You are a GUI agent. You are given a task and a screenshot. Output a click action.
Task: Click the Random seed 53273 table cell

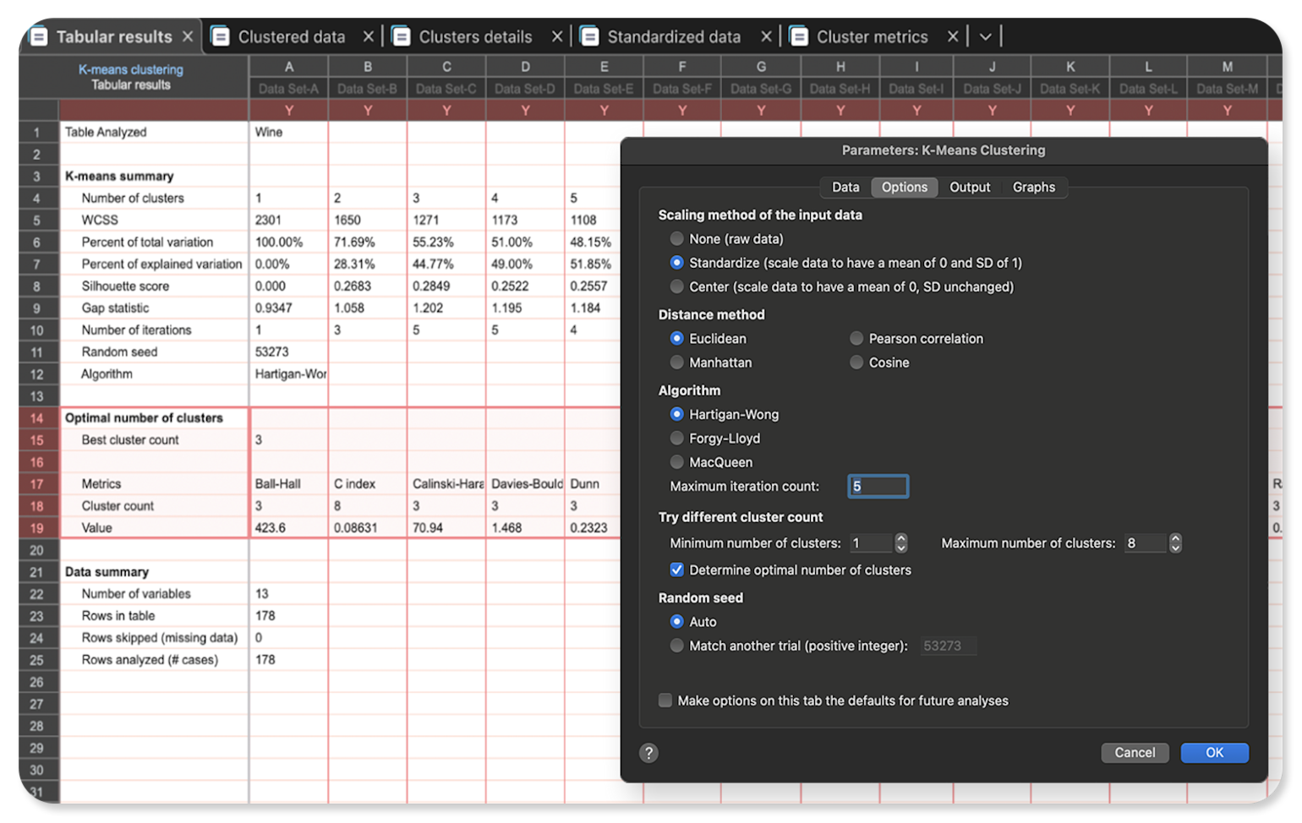289,352
